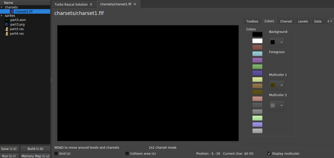This screenshot has height=158, width=334.
Task: Pick the dark blue color swatch
Action: point(257,73)
